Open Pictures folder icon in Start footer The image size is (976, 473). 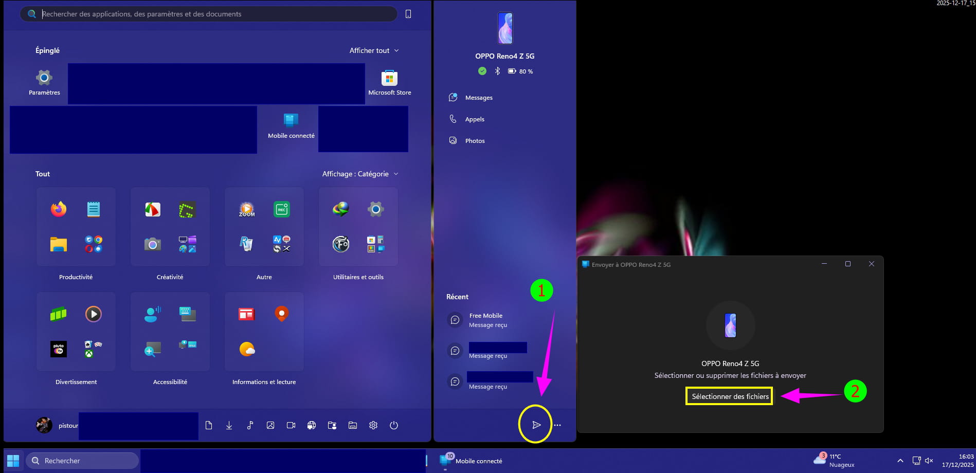click(x=270, y=425)
